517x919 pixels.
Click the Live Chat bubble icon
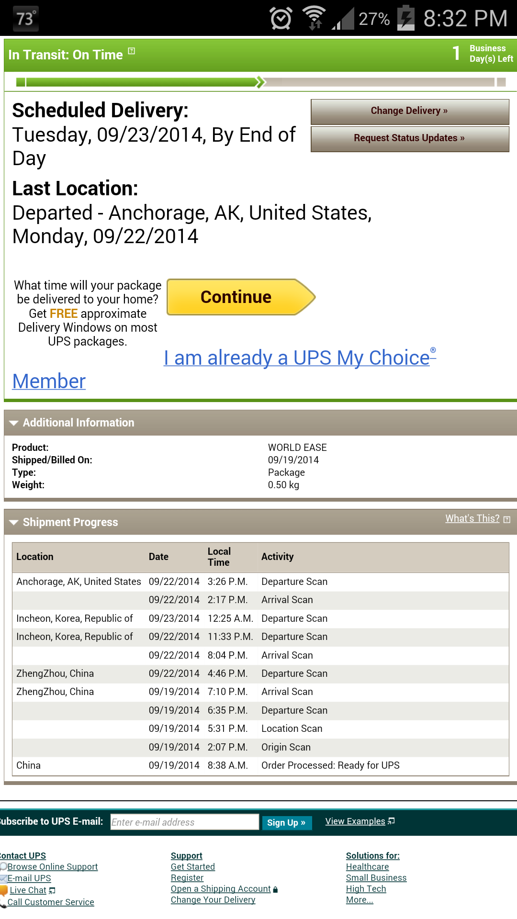[x=4, y=890]
